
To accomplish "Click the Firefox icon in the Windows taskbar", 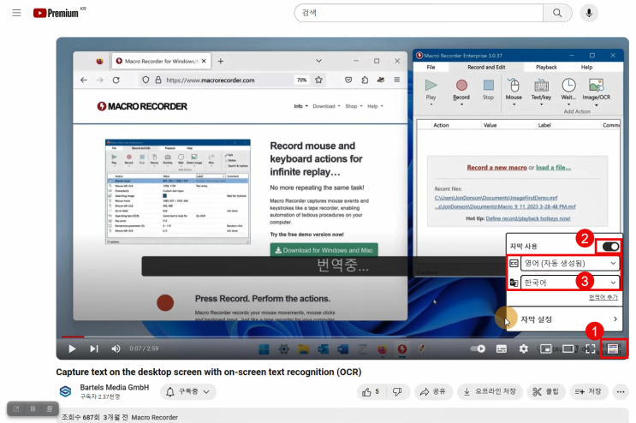I will [x=382, y=349].
